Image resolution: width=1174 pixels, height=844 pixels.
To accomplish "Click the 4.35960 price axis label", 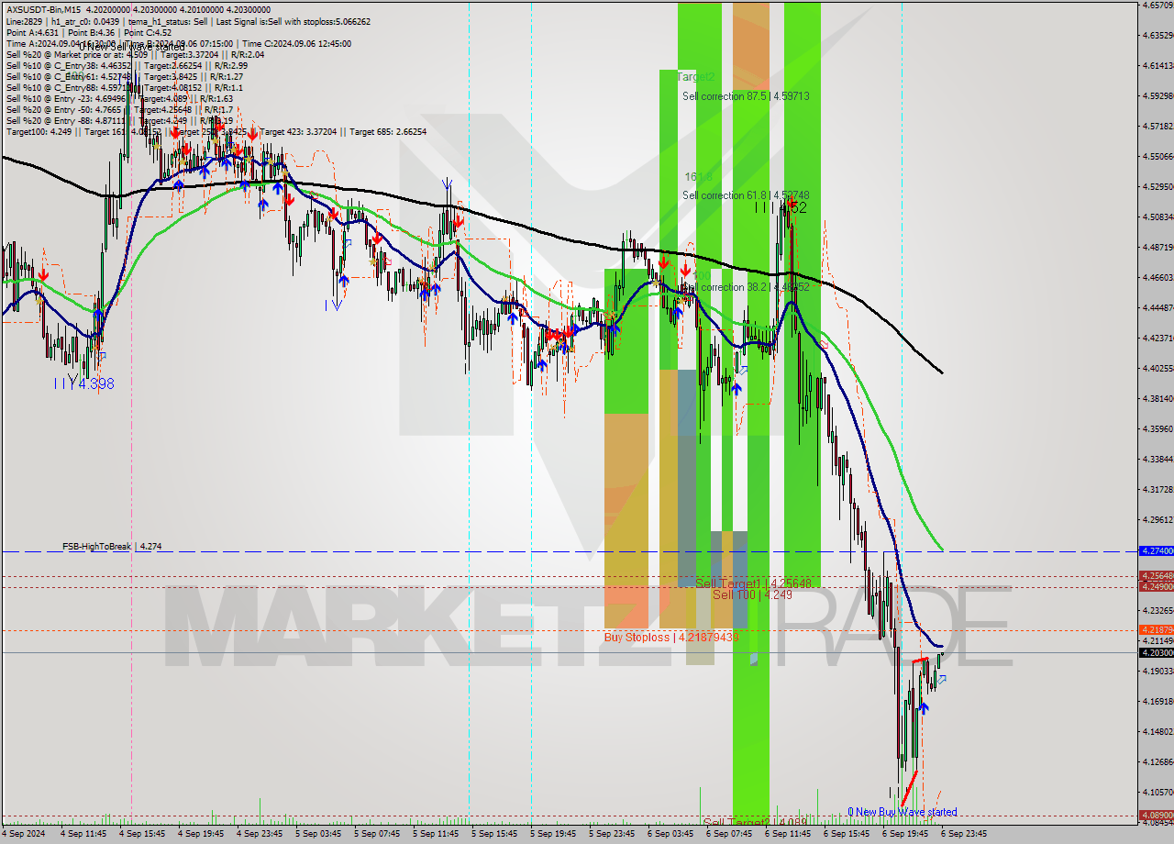I will click(x=1157, y=428).
